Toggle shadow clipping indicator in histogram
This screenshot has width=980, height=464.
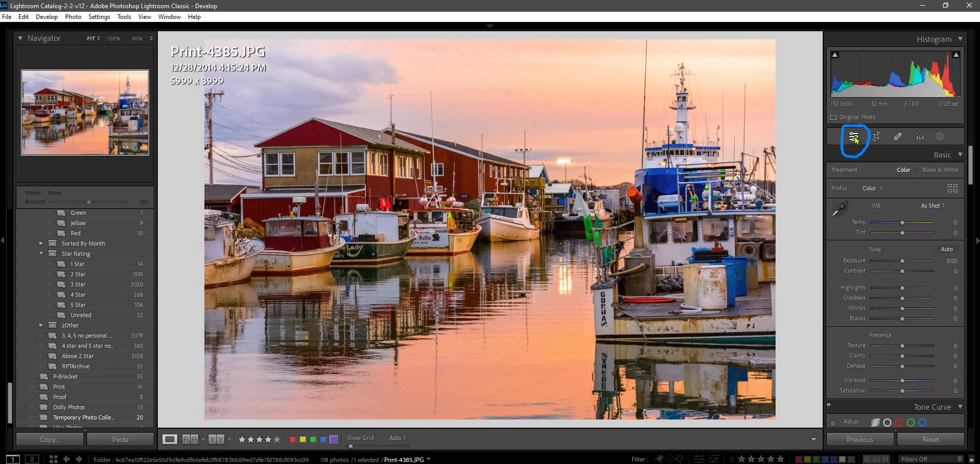tap(835, 55)
